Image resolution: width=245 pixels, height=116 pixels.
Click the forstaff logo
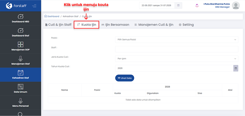click(16, 6)
